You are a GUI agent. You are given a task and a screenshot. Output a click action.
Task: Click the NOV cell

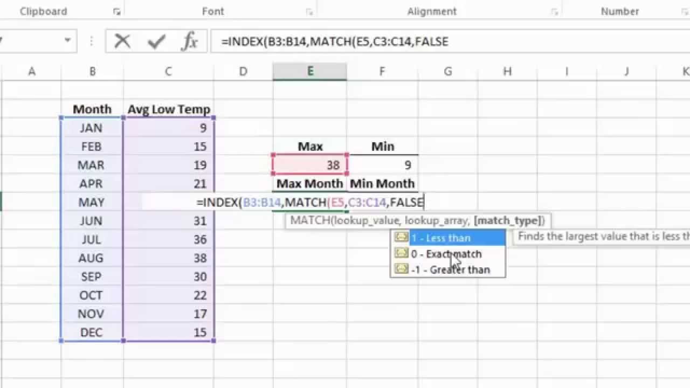pos(92,314)
